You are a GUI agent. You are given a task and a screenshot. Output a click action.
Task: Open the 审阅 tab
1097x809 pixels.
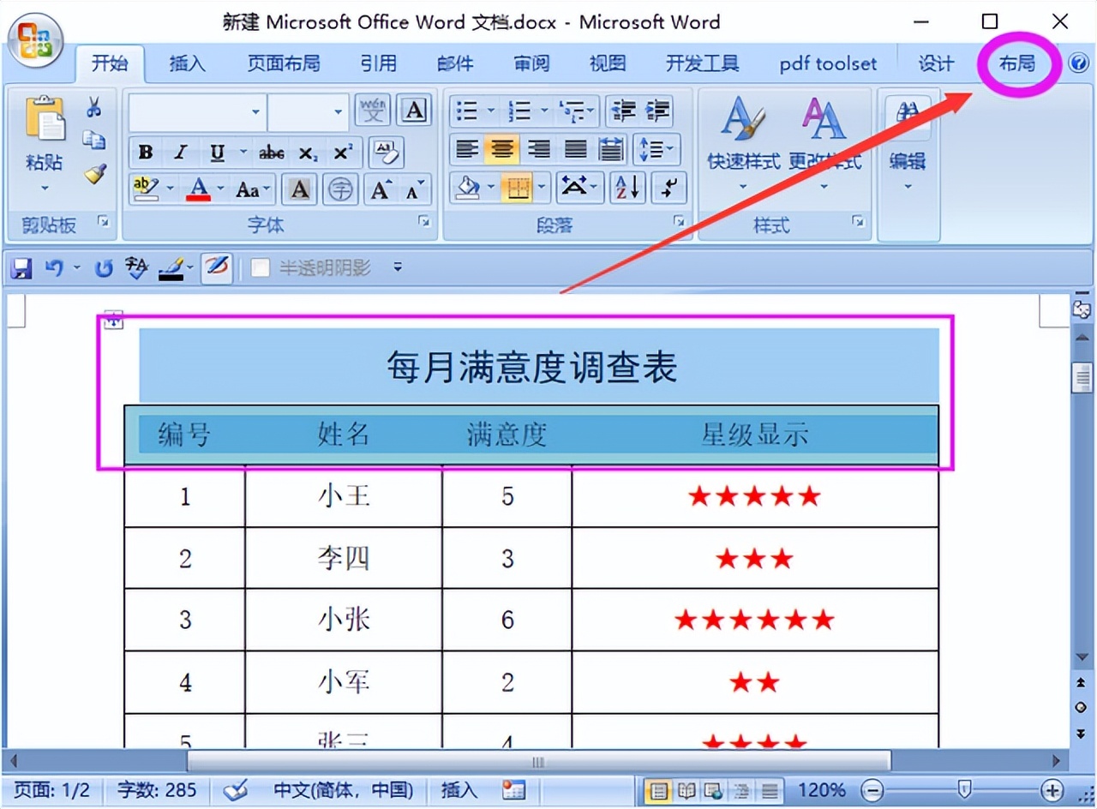[x=532, y=63]
